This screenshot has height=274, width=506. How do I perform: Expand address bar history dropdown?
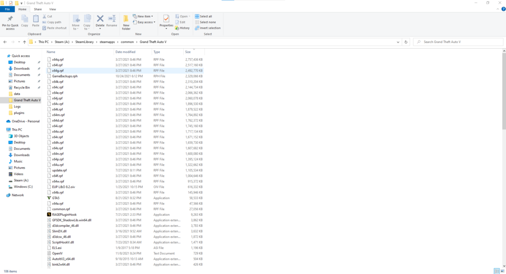[x=398, y=42]
